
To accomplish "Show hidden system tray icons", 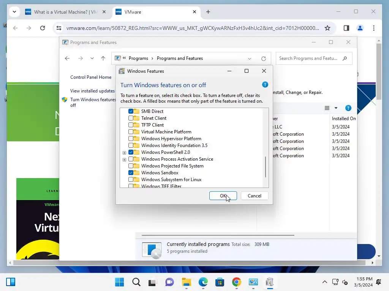I will [x=324, y=282].
